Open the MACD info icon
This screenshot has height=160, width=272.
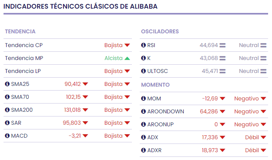7,136
